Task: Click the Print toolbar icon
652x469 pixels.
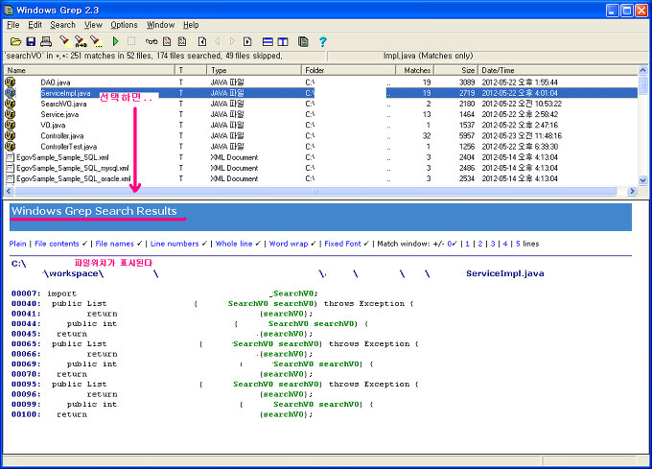Action: point(46,41)
